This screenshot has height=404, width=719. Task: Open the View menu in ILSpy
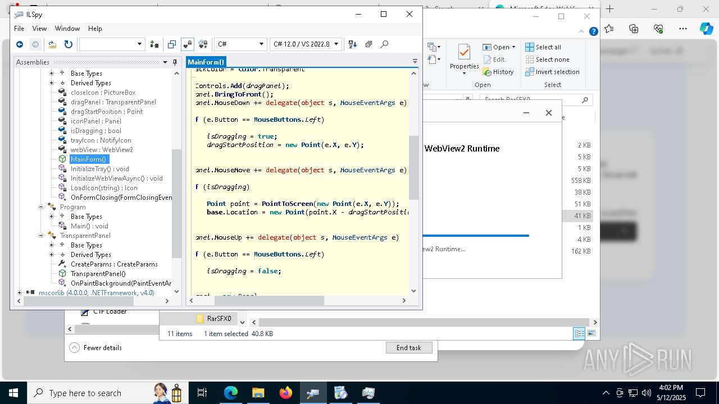39,29
